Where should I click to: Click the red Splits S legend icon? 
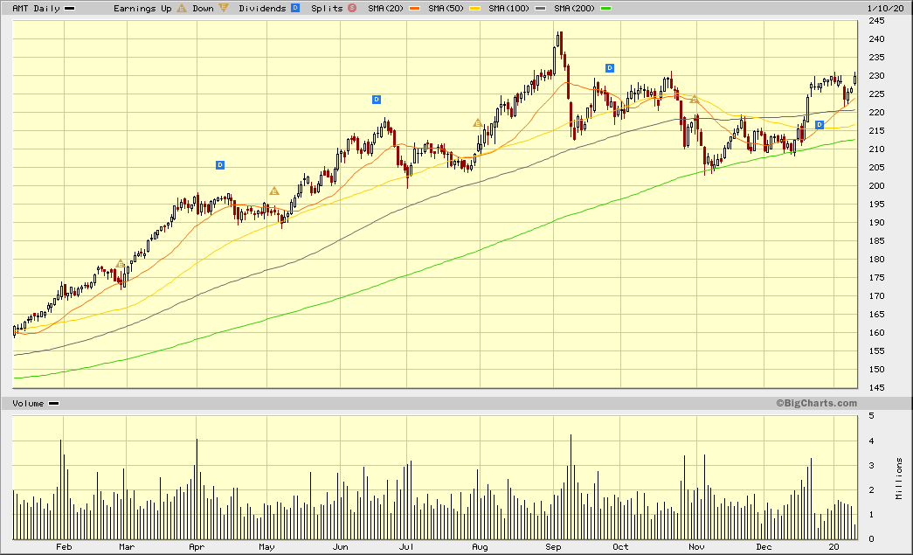click(352, 8)
